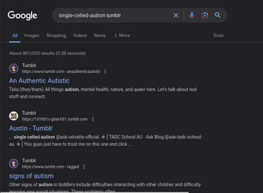Click the magnifying glass search icon
263x193 pixels.
[218, 15]
